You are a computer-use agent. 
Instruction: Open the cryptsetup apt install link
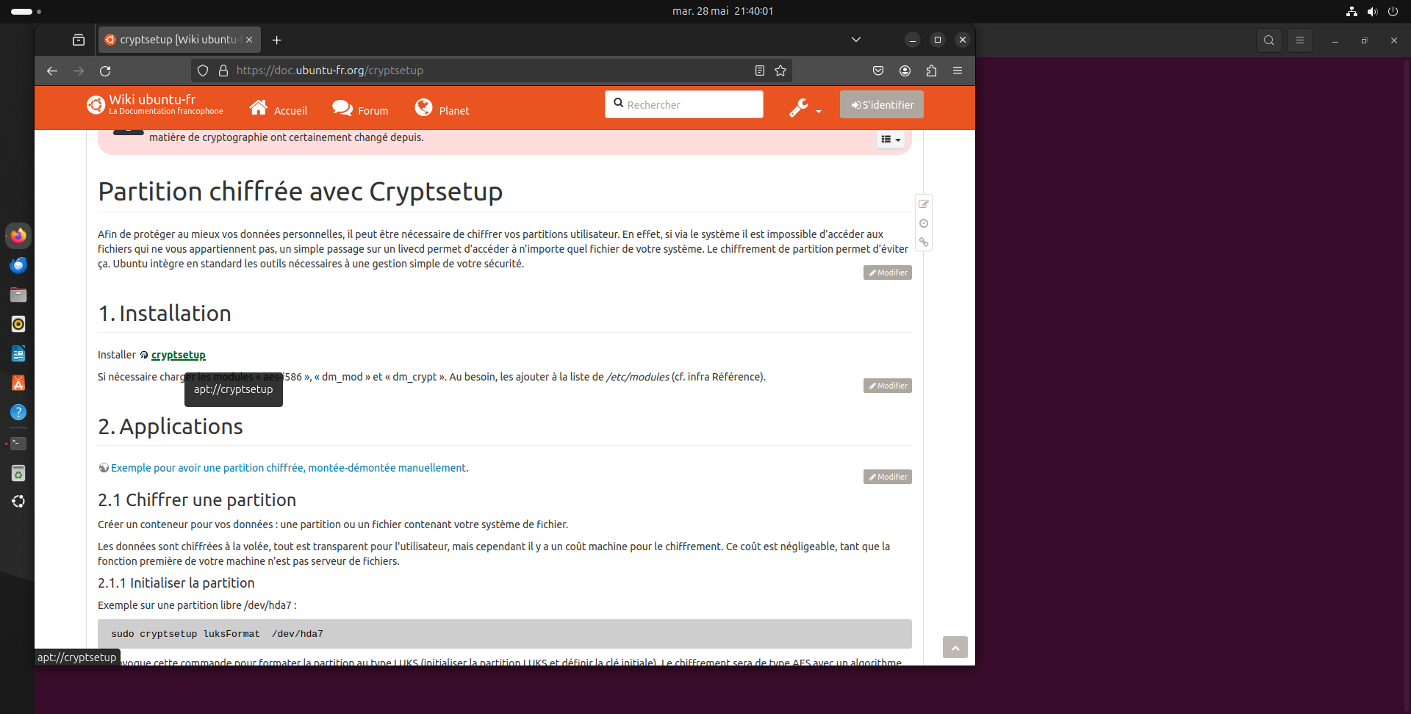pos(178,355)
